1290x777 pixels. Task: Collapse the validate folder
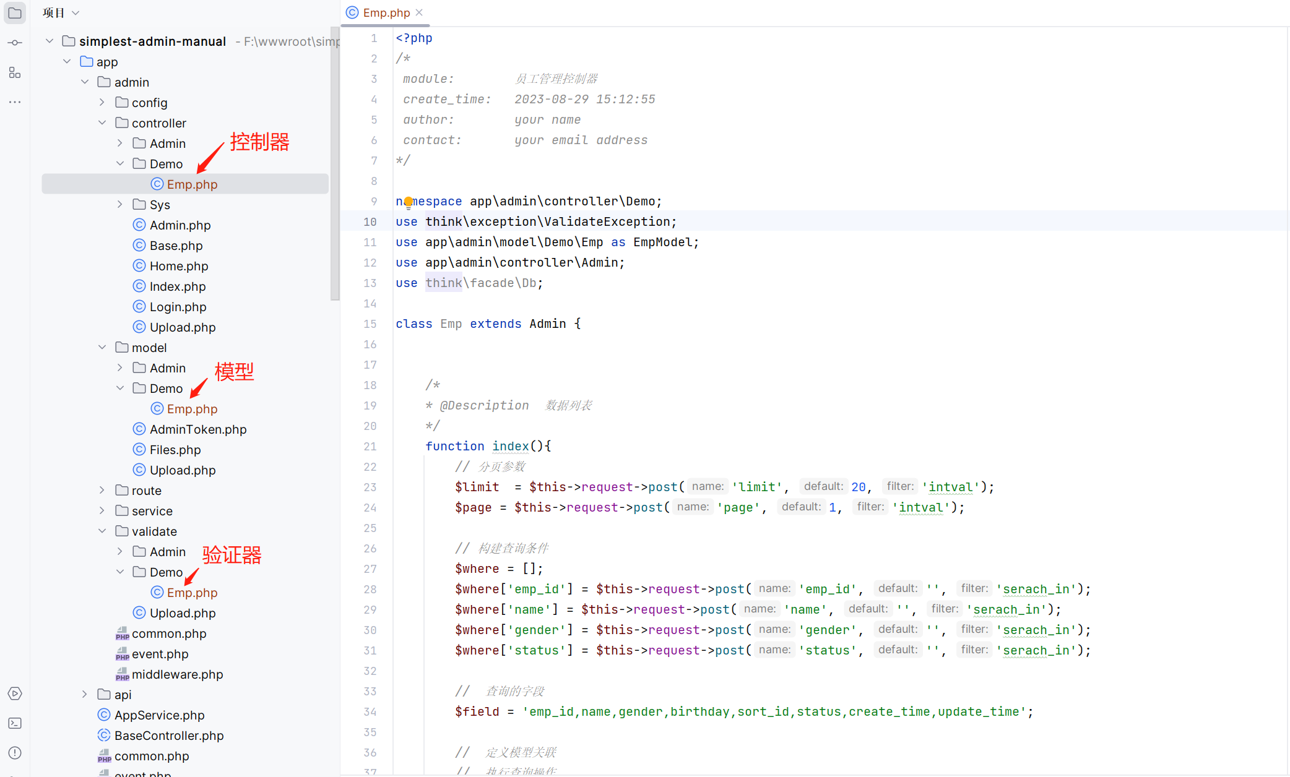click(102, 531)
